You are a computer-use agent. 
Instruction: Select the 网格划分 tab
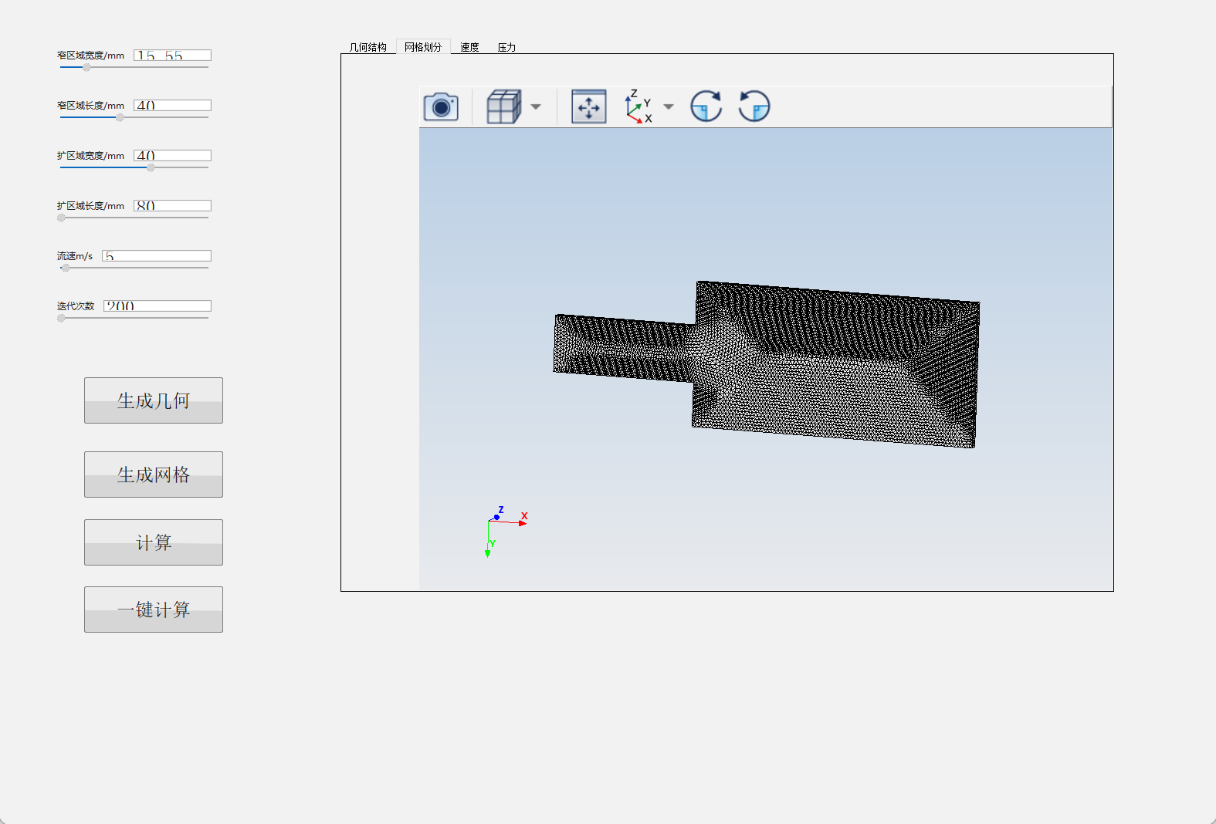[x=423, y=47]
